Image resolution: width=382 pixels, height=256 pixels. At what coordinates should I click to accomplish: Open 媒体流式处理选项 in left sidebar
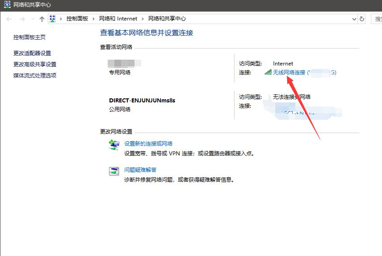(35, 76)
